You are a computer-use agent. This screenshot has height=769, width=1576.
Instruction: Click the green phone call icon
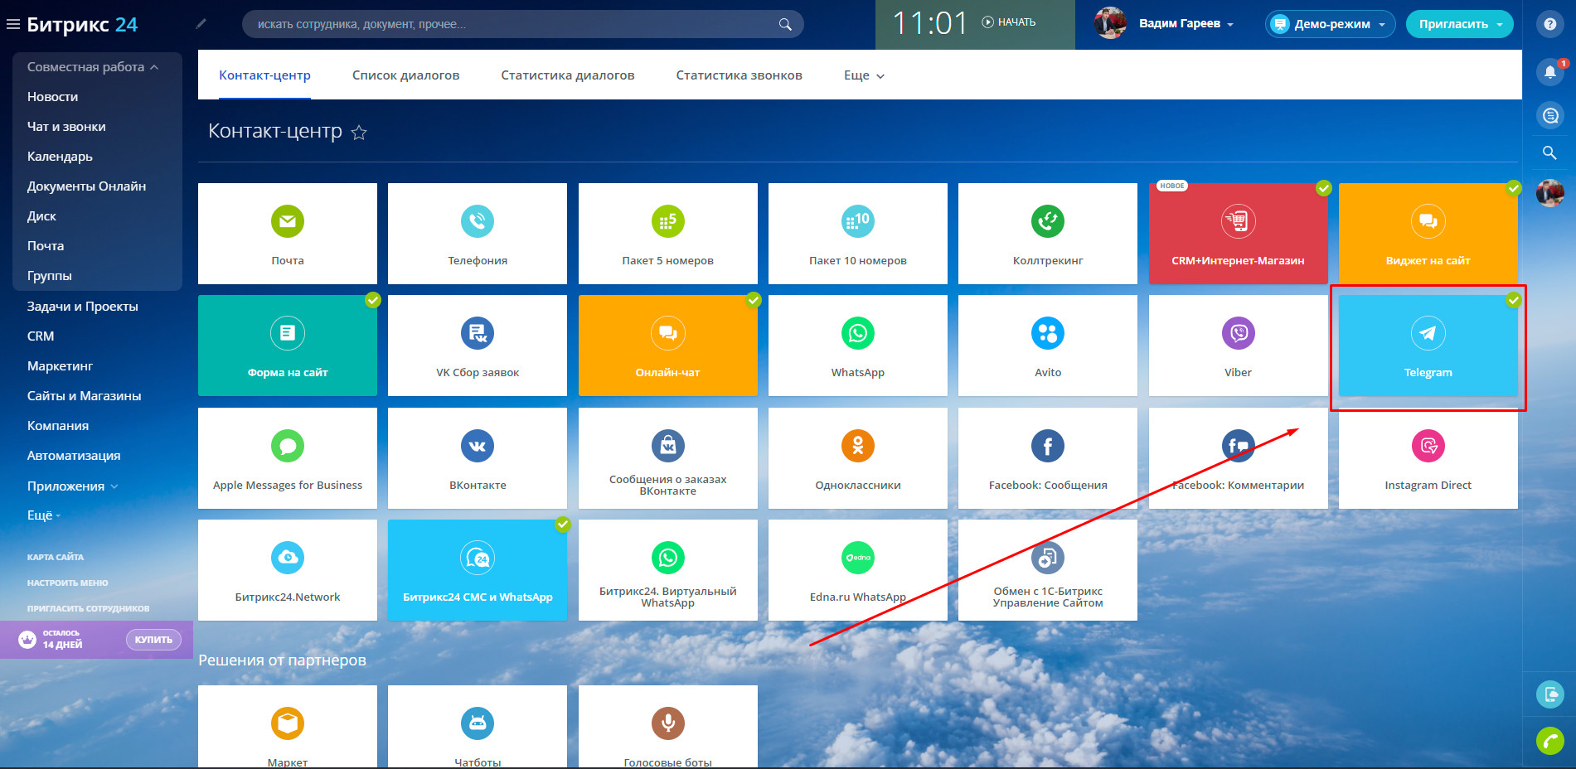[1549, 740]
